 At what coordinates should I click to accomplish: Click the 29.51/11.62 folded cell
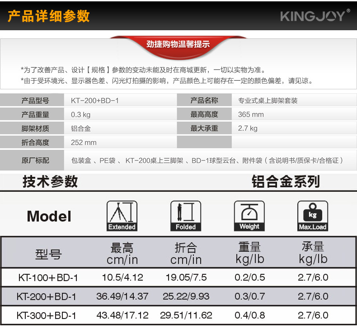[186, 315]
